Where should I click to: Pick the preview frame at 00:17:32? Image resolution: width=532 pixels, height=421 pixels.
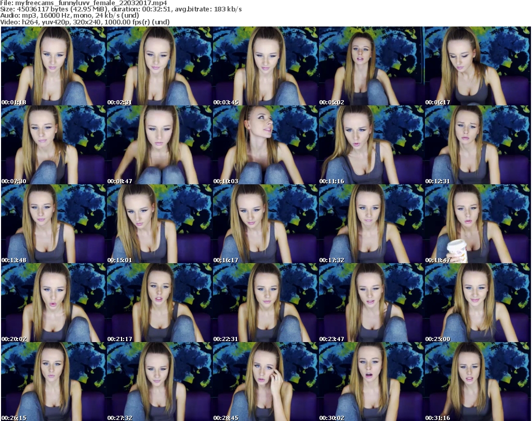click(371, 224)
